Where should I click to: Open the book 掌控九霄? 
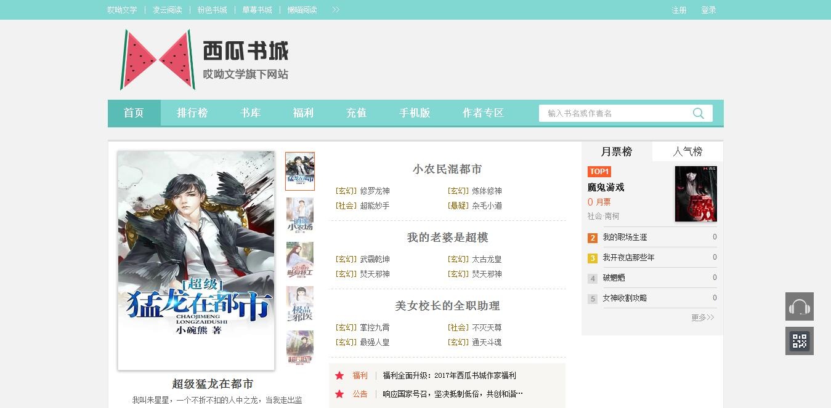[x=375, y=327]
